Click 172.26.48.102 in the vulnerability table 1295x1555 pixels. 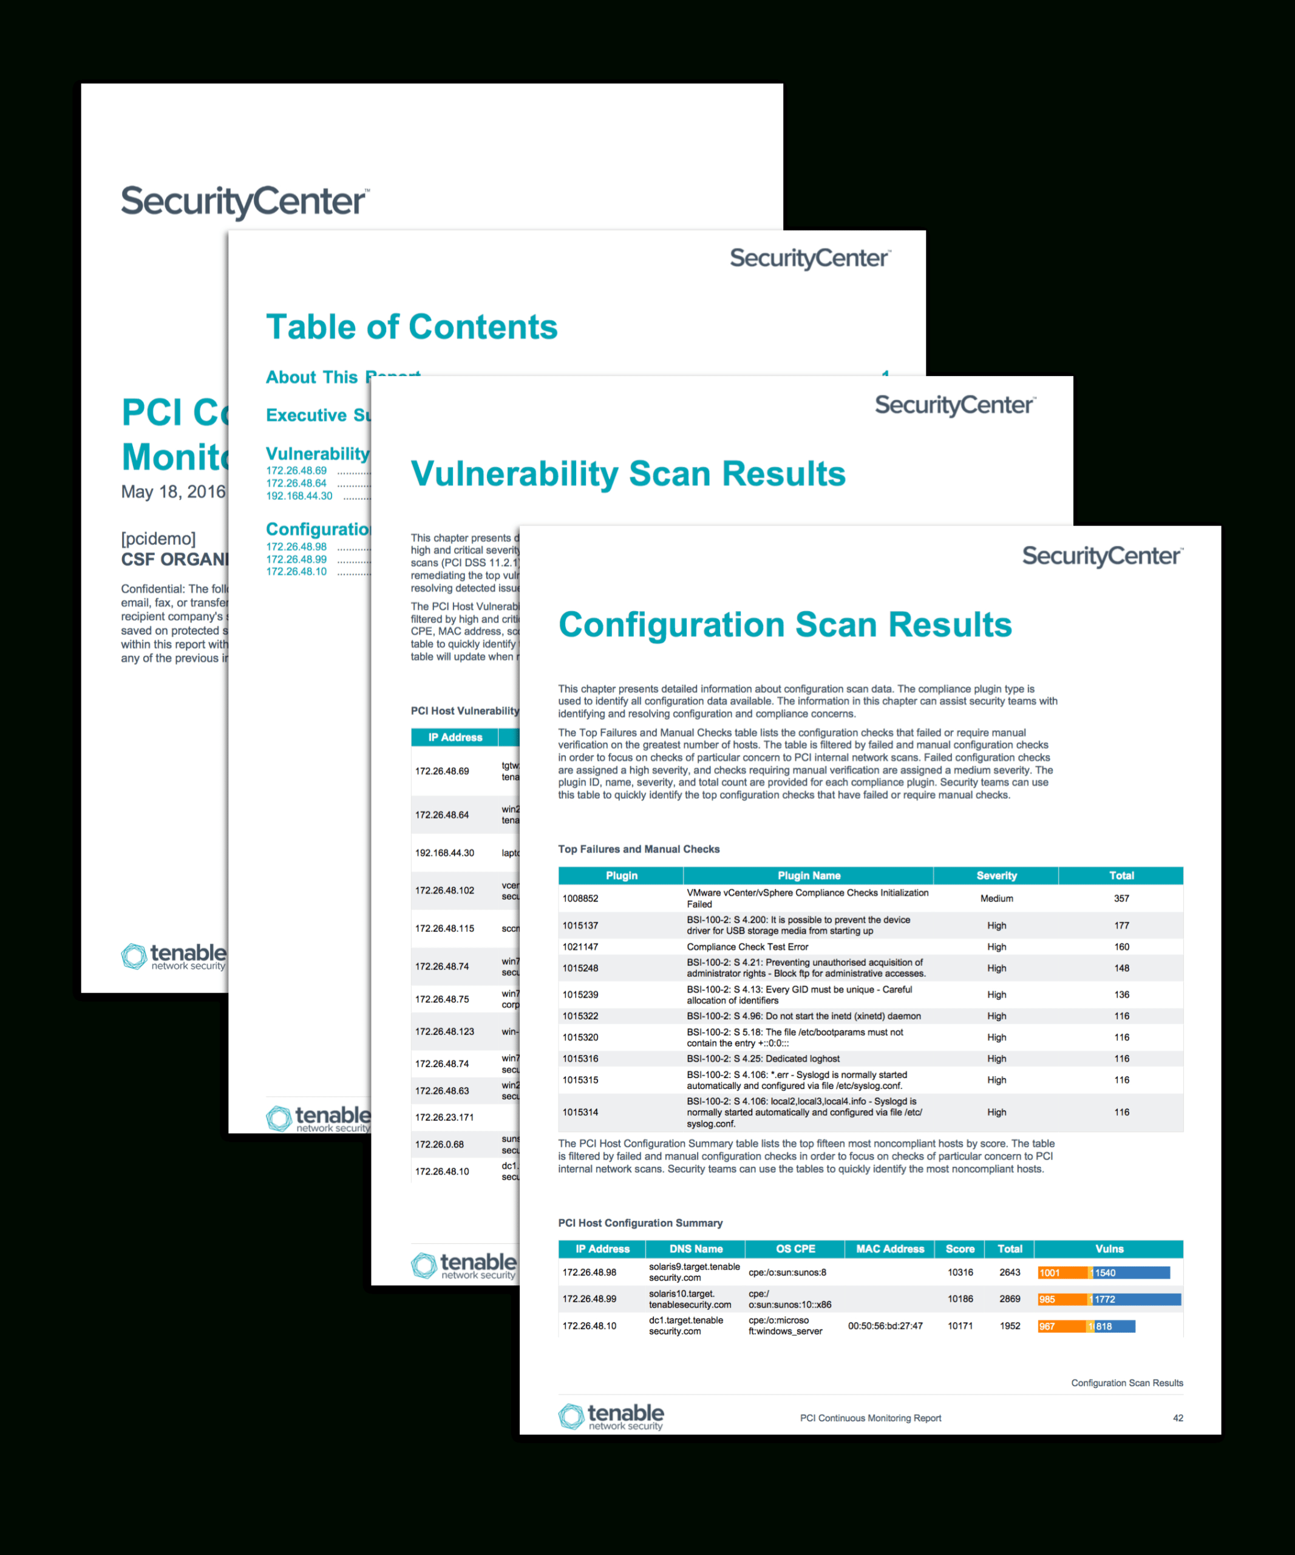point(444,891)
